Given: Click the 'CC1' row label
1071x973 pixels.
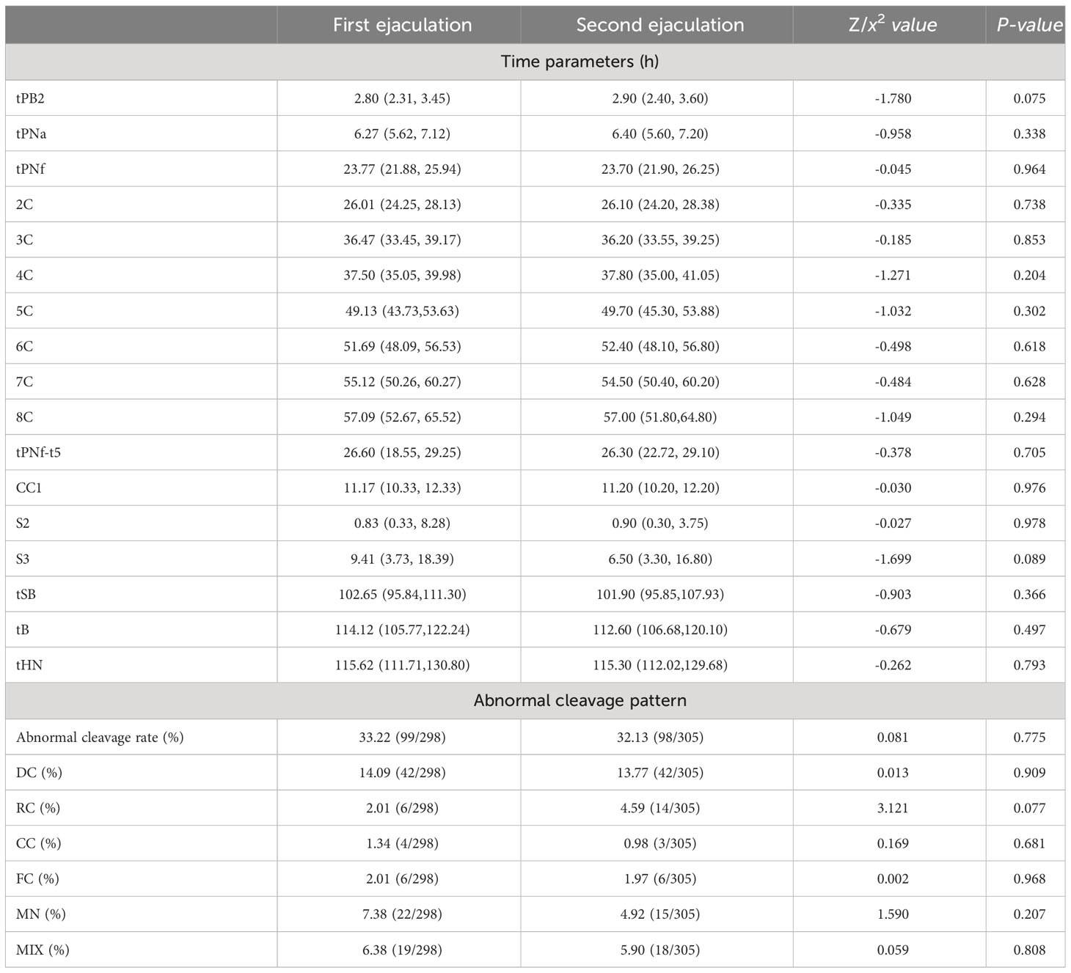Looking at the screenshot, I should pyautogui.click(x=29, y=488).
